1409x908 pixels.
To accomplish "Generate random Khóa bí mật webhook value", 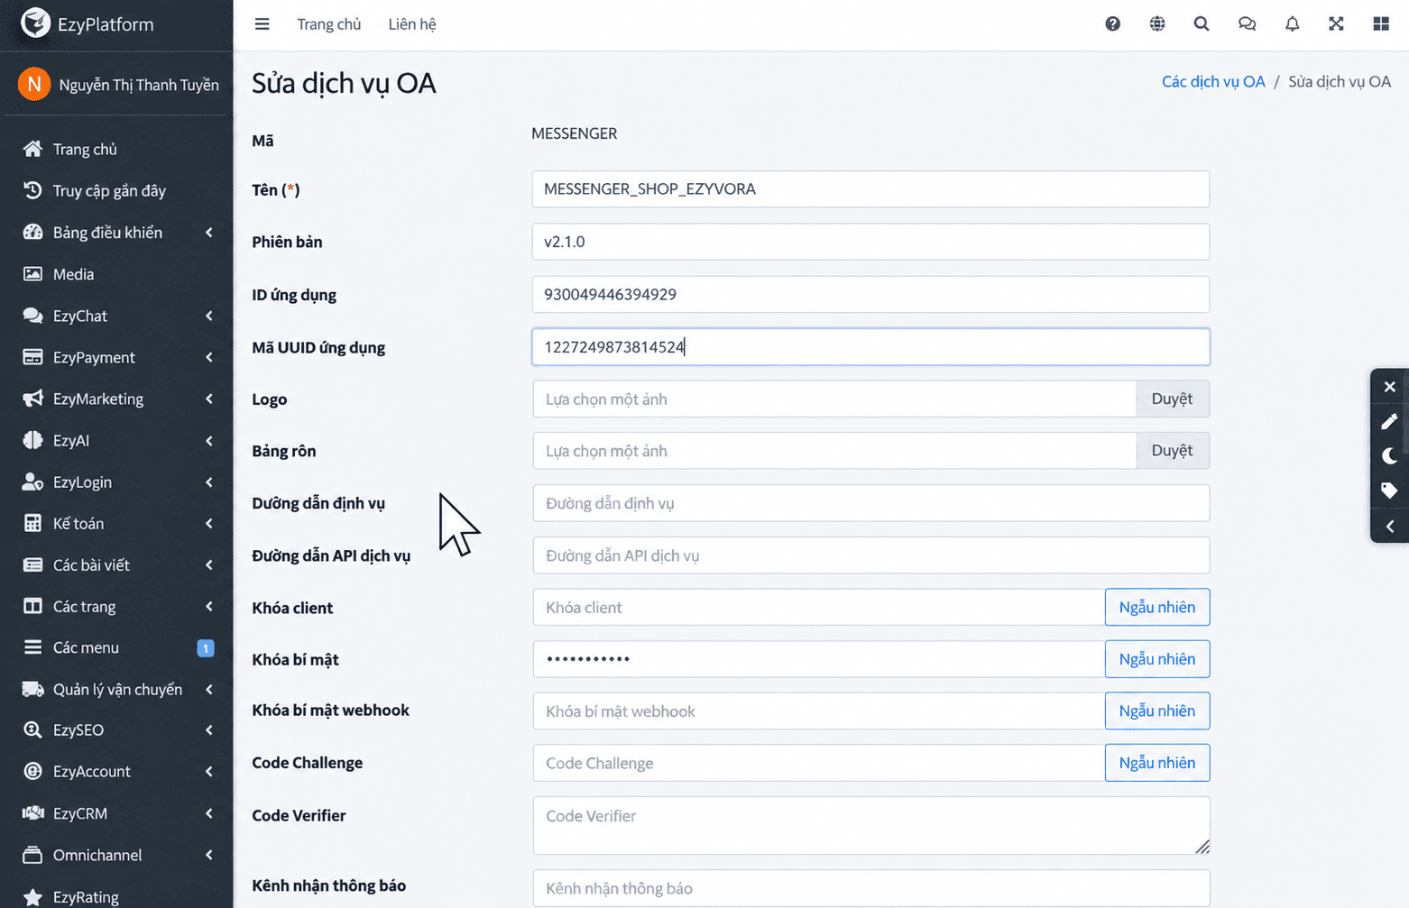I will pos(1157,711).
